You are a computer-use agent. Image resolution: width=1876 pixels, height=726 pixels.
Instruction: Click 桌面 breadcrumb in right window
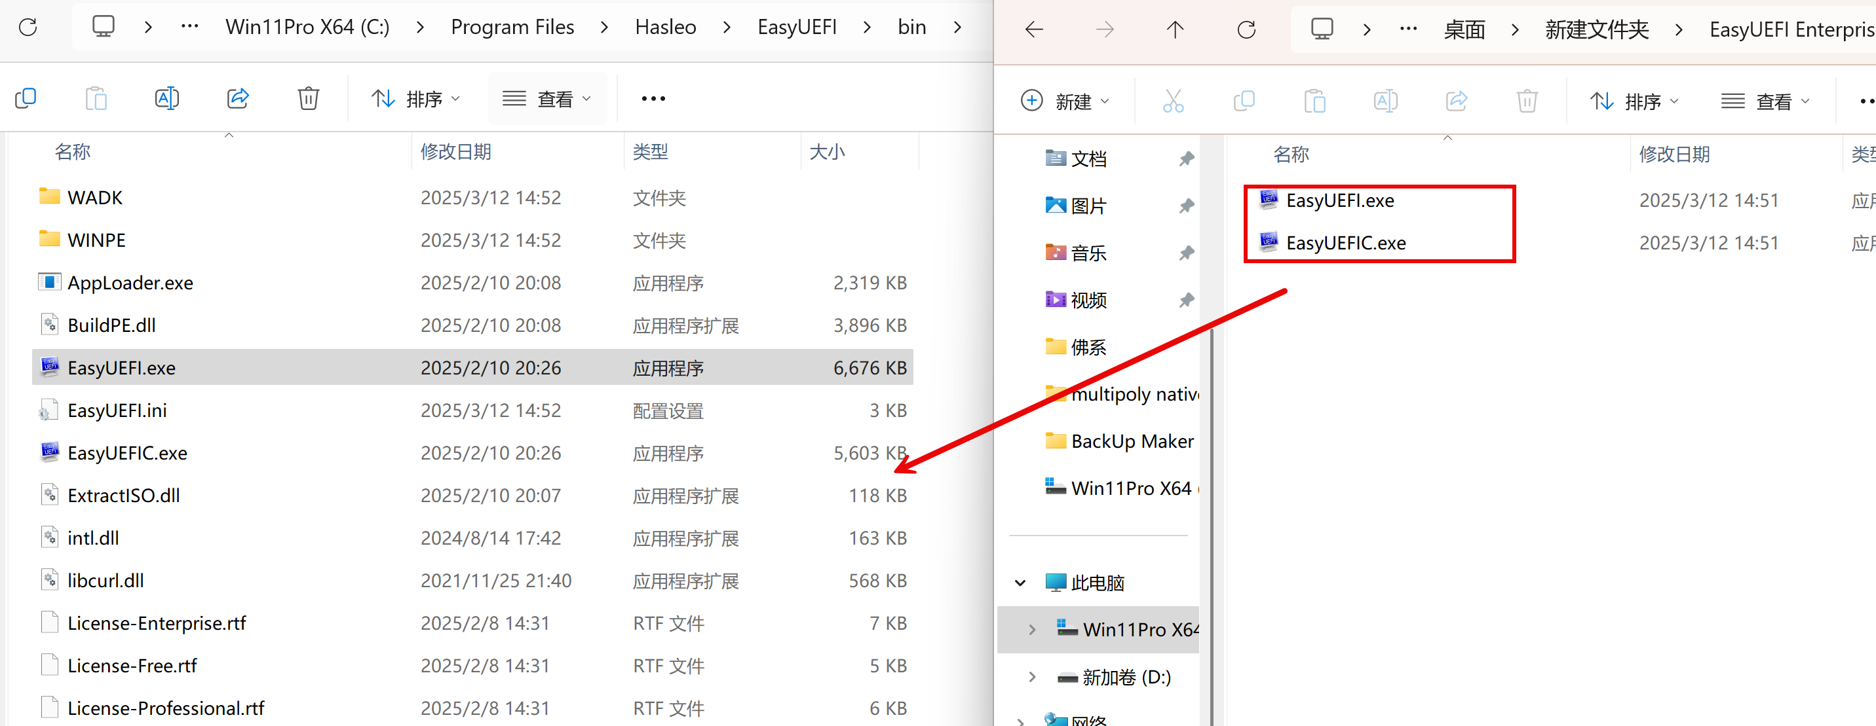(1464, 30)
